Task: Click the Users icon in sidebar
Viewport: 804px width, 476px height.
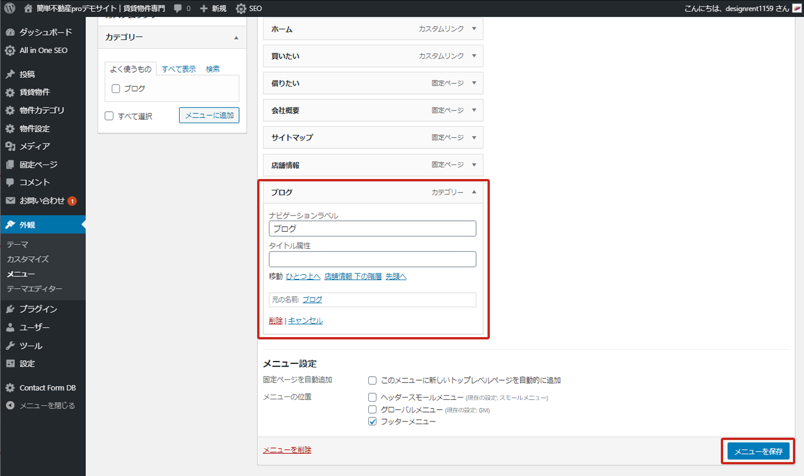Action: point(10,328)
